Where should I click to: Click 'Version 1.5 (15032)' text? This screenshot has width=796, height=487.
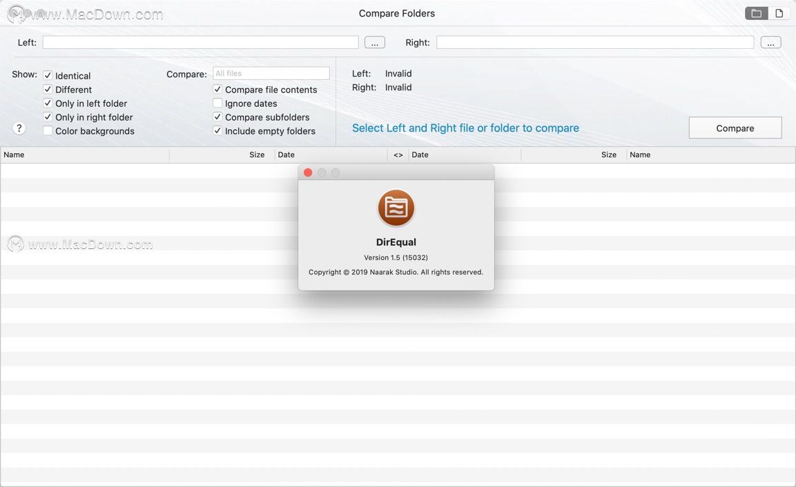396,258
